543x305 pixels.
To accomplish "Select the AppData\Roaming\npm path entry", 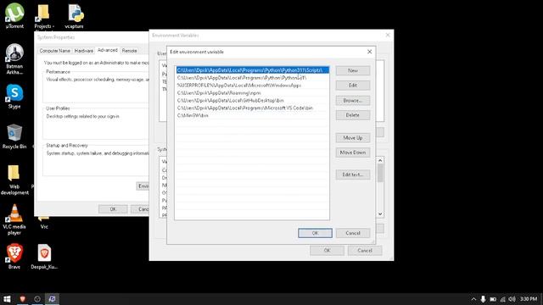I will 252,93.
